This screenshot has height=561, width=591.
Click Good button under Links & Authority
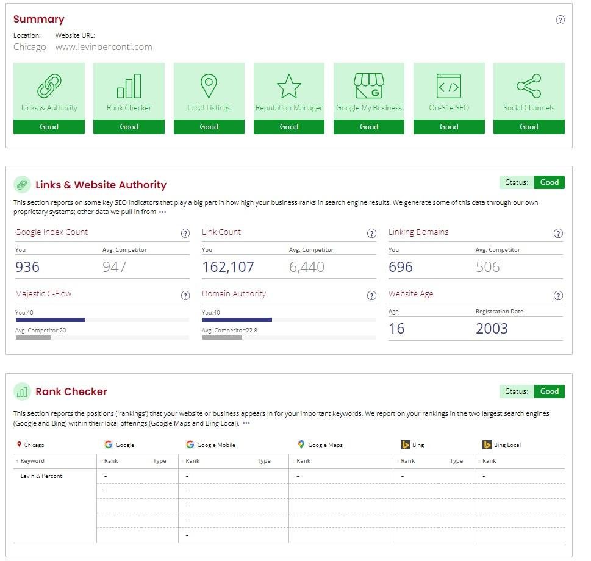[49, 127]
